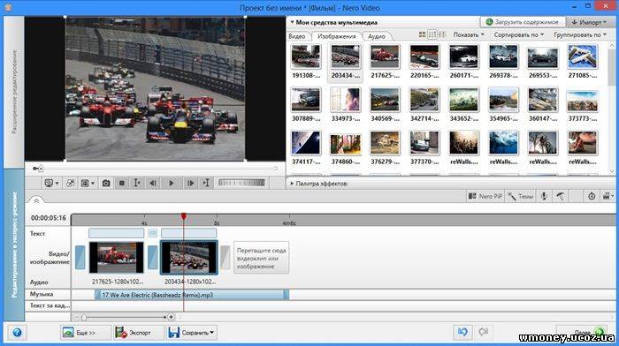This screenshot has width=619, height=346.
Task: Open the help question mark button
Action: (x=17, y=332)
